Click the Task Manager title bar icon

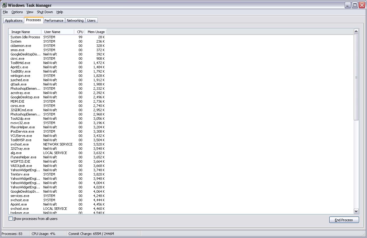4,5
